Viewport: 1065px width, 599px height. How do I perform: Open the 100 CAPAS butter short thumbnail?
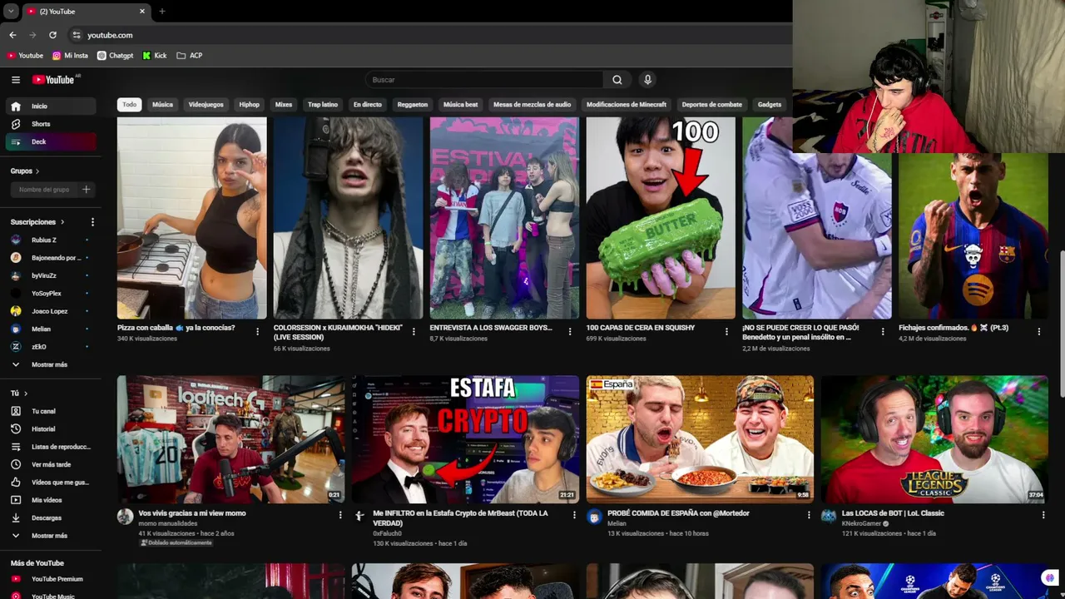coord(661,218)
